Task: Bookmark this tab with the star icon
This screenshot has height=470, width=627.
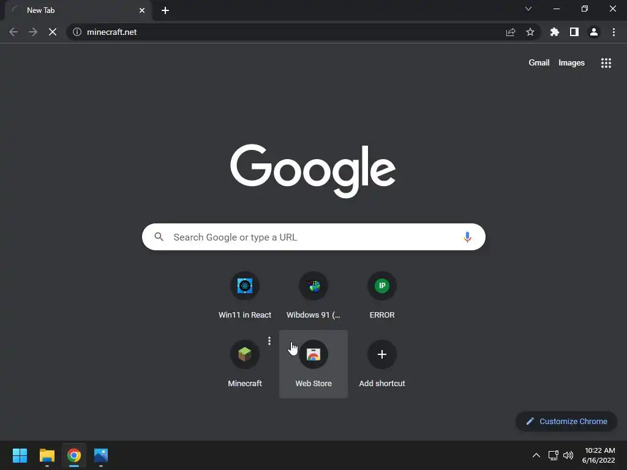Action: [x=530, y=32]
